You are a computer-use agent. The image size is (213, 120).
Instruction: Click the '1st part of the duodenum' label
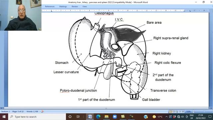[97, 100]
